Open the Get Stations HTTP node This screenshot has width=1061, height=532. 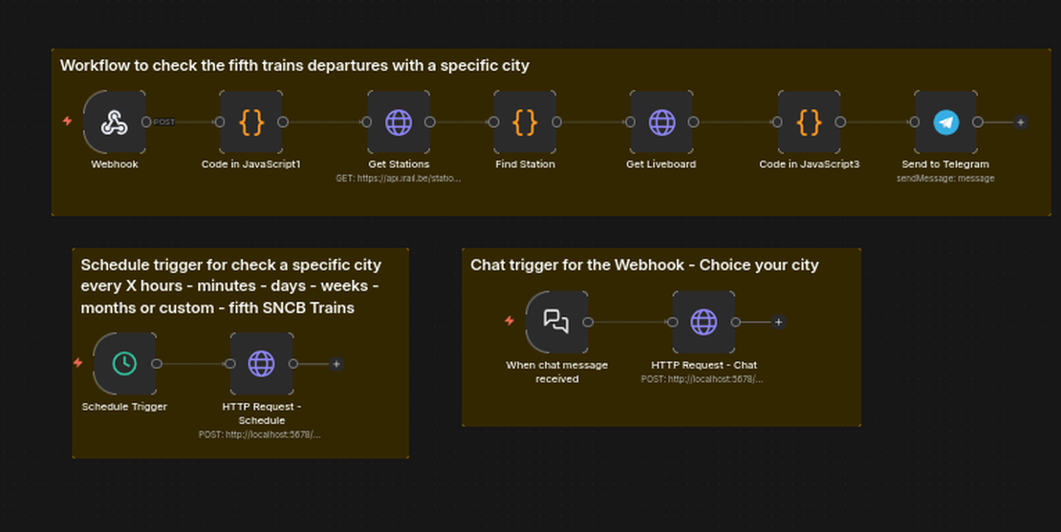[399, 122]
